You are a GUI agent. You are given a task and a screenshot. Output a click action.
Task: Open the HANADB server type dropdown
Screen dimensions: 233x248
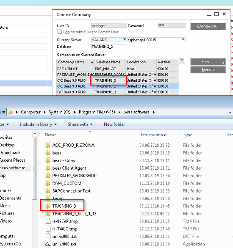(x=125, y=39)
